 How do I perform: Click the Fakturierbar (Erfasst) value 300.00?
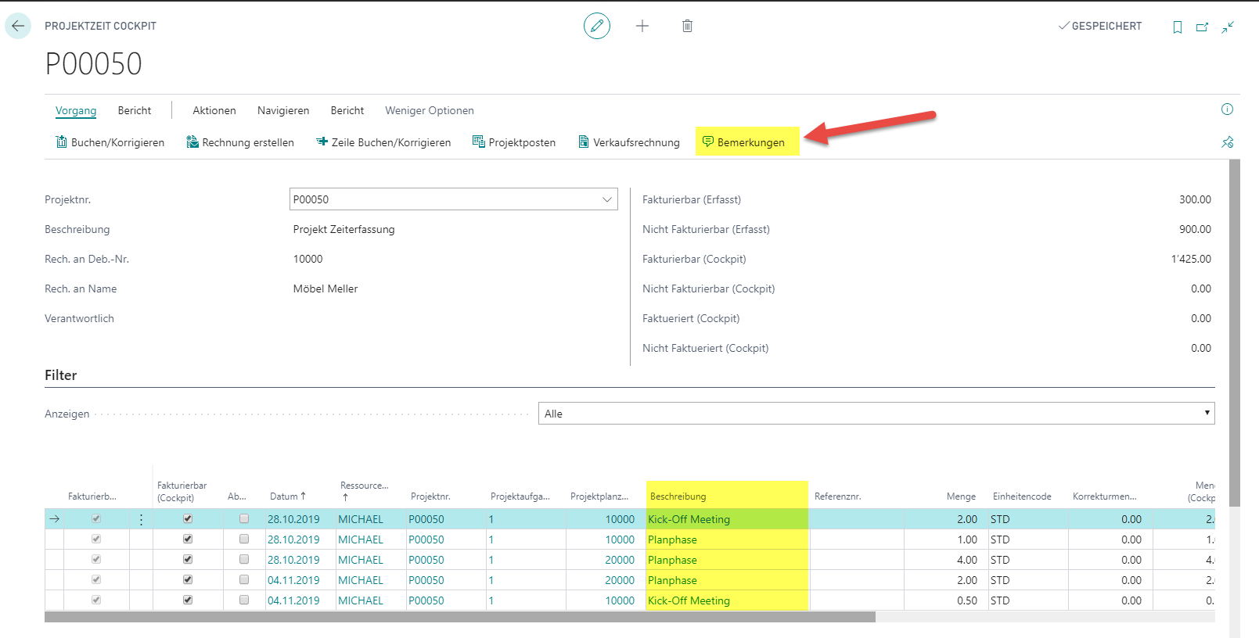coord(1195,199)
